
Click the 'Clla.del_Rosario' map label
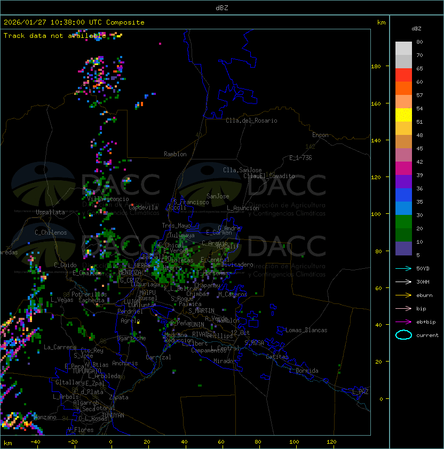[251, 121]
